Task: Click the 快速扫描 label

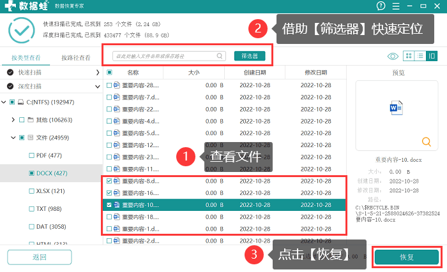Action: point(30,73)
